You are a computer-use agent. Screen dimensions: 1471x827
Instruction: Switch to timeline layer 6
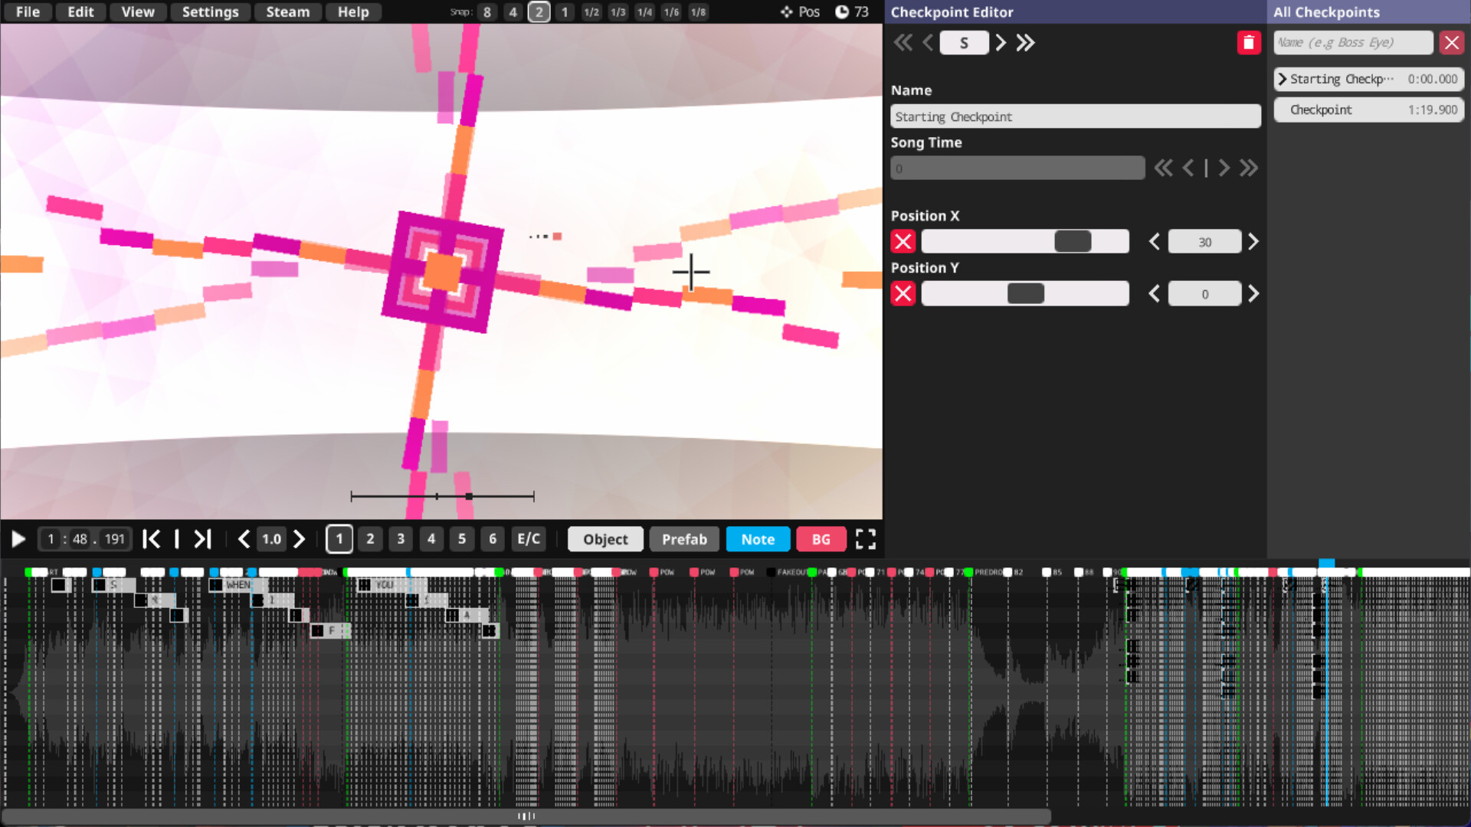pos(493,540)
